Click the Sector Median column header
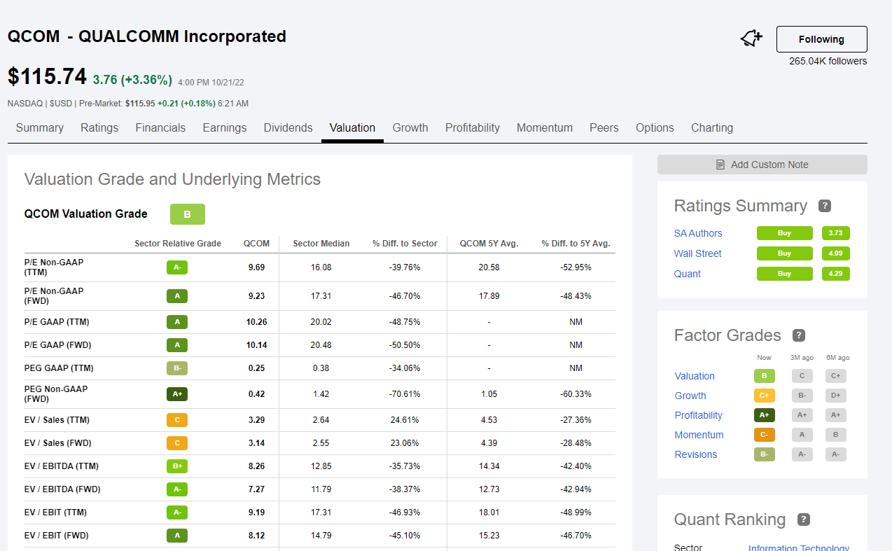The height and width of the screenshot is (551, 892). pyautogui.click(x=321, y=244)
